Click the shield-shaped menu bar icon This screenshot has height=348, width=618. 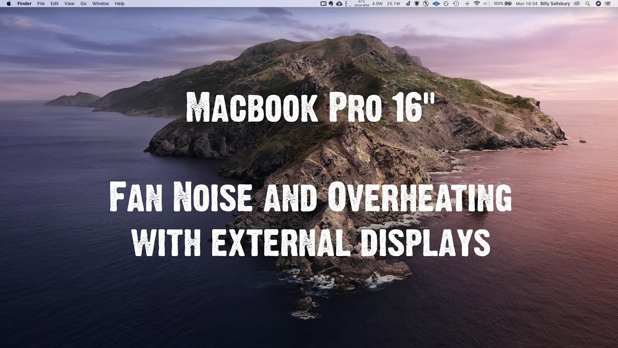pyautogui.click(x=416, y=4)
